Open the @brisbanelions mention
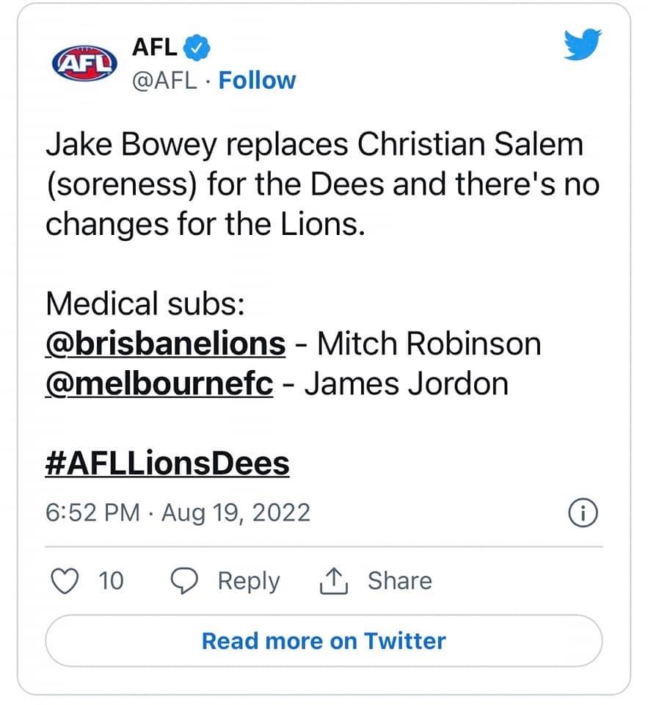 165,343
